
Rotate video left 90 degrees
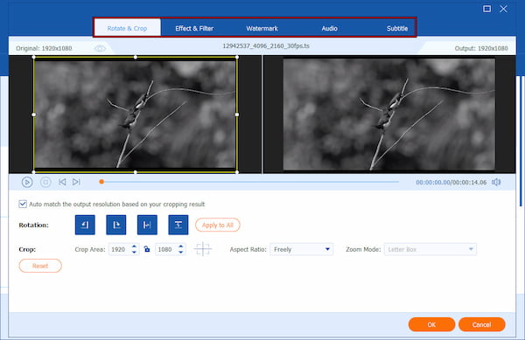(x=85, y=225)
